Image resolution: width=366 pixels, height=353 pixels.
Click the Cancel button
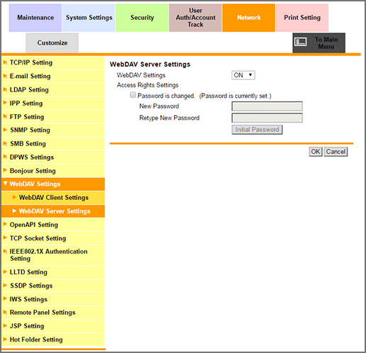pyautogui.click(x=336, y=152)
